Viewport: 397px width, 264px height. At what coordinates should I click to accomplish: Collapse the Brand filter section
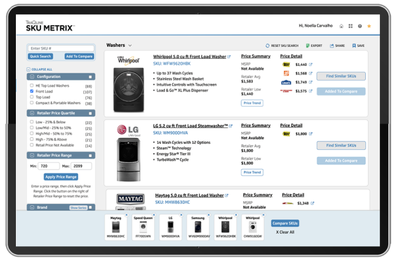32,207
